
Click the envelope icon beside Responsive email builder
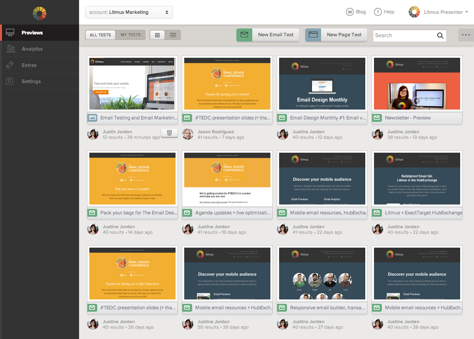pyautogui.click(x=282, y=307)
